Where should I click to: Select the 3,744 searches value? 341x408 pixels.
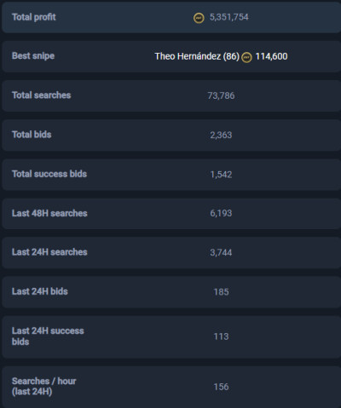coord(221,252)
